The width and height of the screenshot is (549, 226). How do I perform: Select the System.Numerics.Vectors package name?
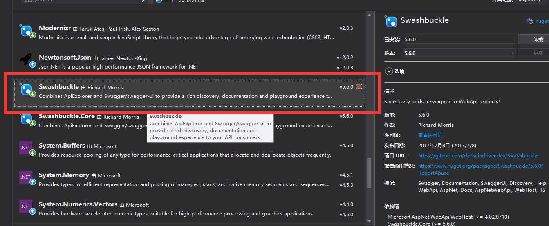(x=78, y=204)
